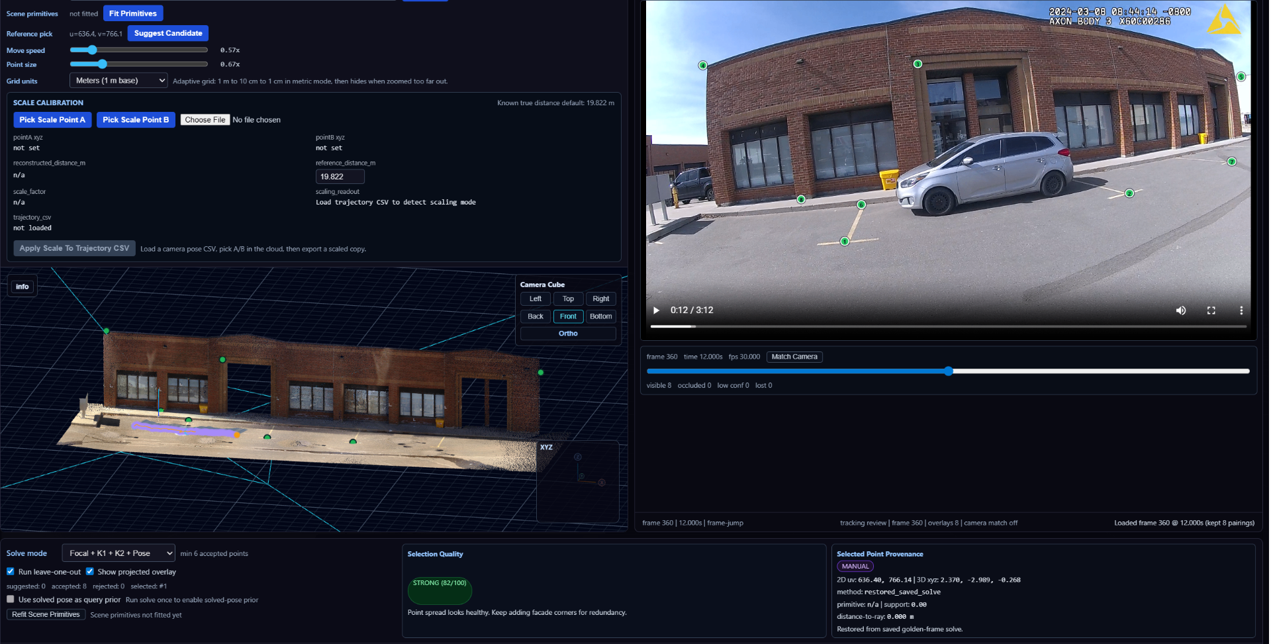Image resolution: width=1271 pixels, height=644 pixels.
Task: Enter fullscreen on the video player
Action: pos(1211,310)
